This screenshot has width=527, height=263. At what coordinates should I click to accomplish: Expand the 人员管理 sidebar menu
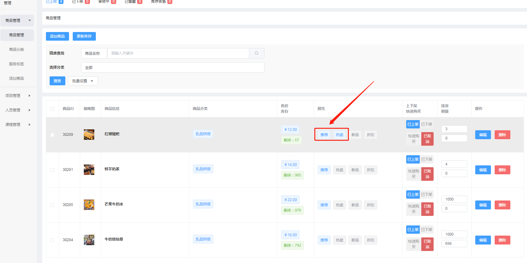tap(18, 110)
